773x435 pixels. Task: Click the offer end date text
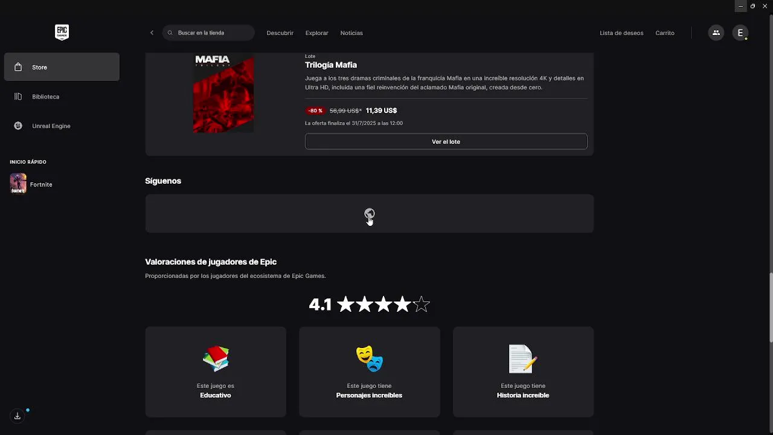click(354, 123)
